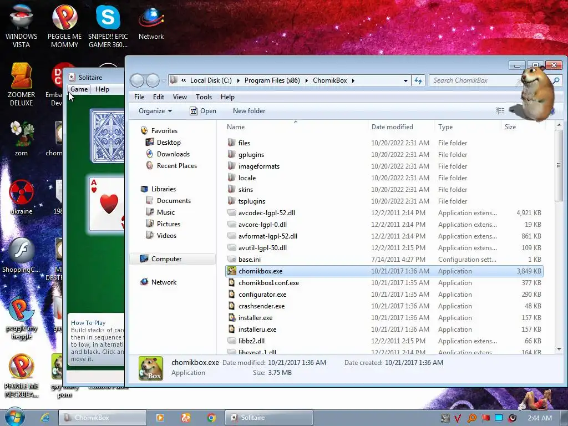
Task: Open the File menu in Explorer
Action: click(x=139, y=97)
